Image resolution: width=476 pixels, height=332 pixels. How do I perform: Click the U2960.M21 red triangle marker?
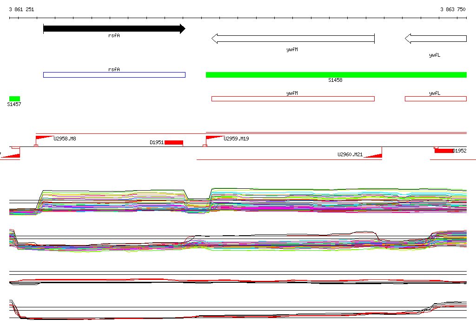(x=373, y=155)
